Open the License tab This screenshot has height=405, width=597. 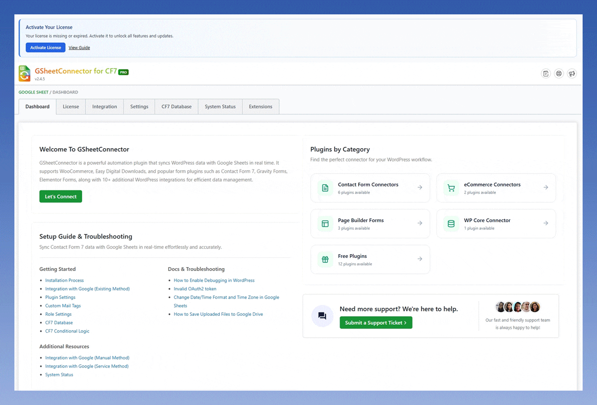[x=71, y=107]
